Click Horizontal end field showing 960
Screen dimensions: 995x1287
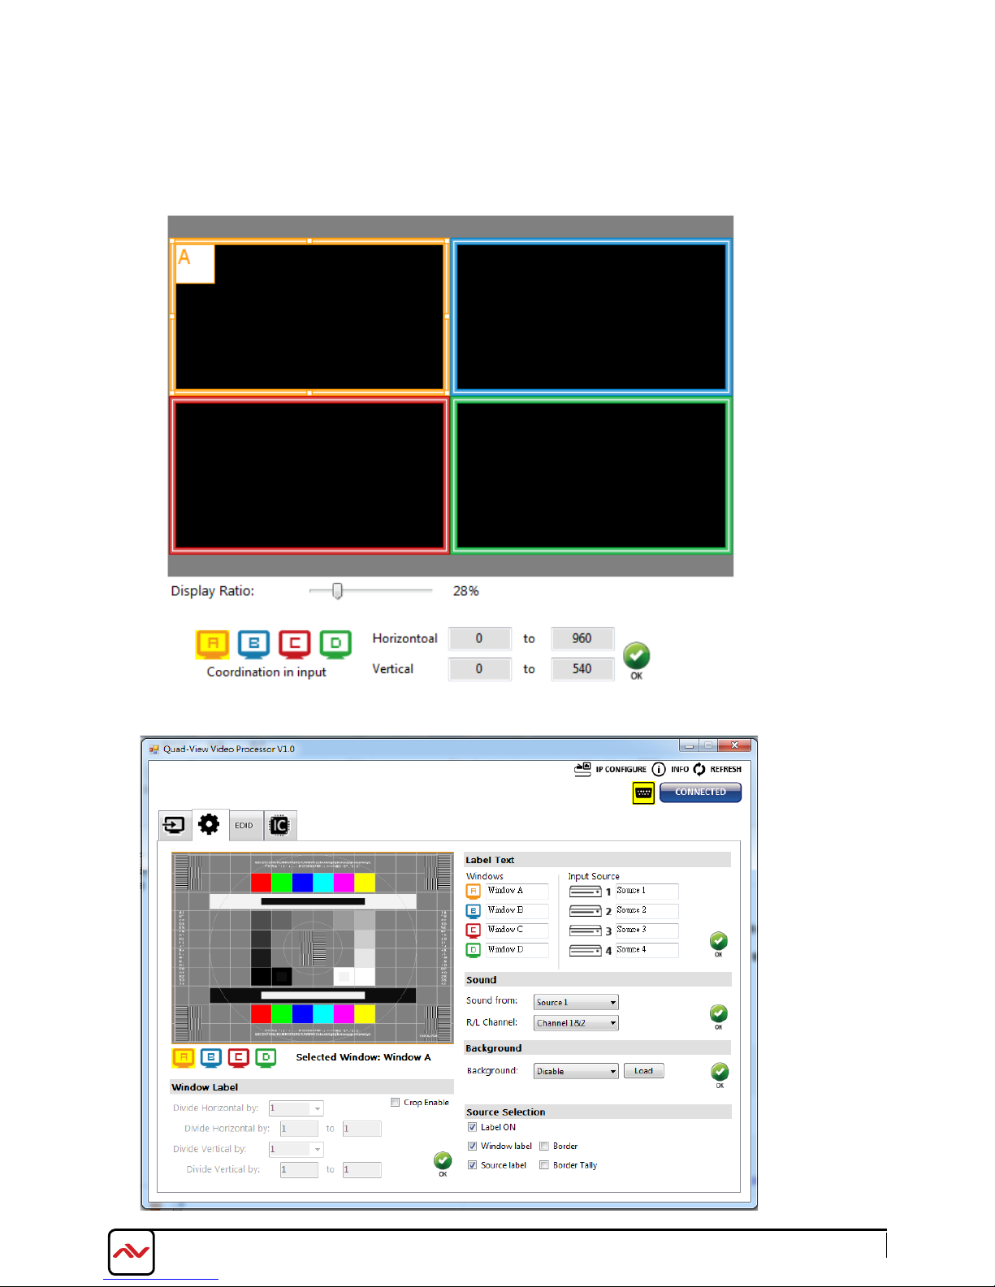click(x=582, y=639)
